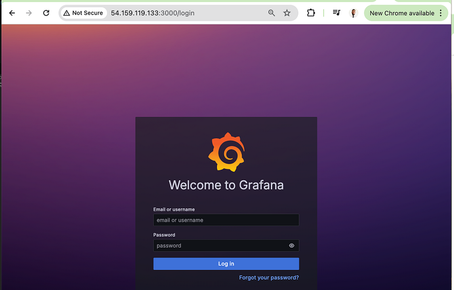Image resolution: width=454 pixels, height=290 pixels.
Task: Toggle password visibility with eye icon
Action: tap(292, 246)
